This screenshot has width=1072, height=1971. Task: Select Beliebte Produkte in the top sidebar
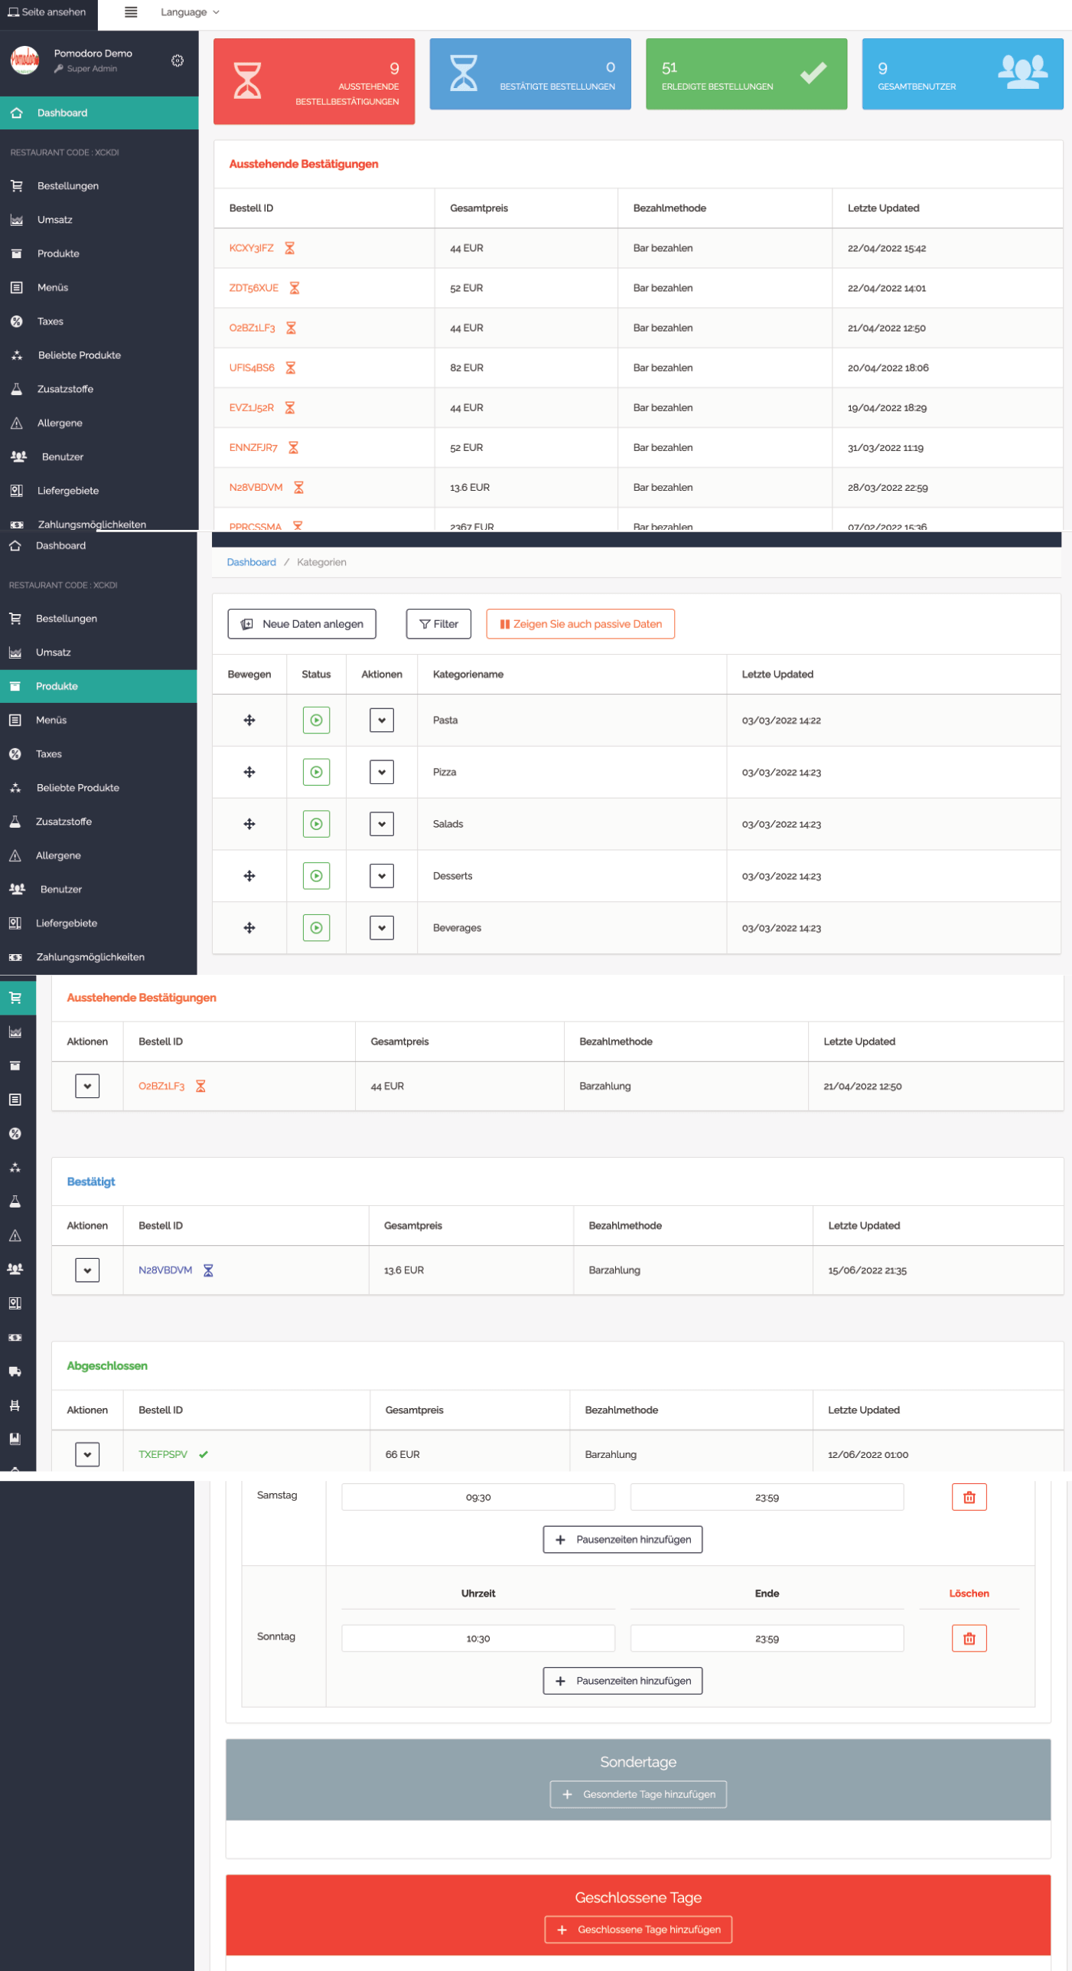[79, 355]
